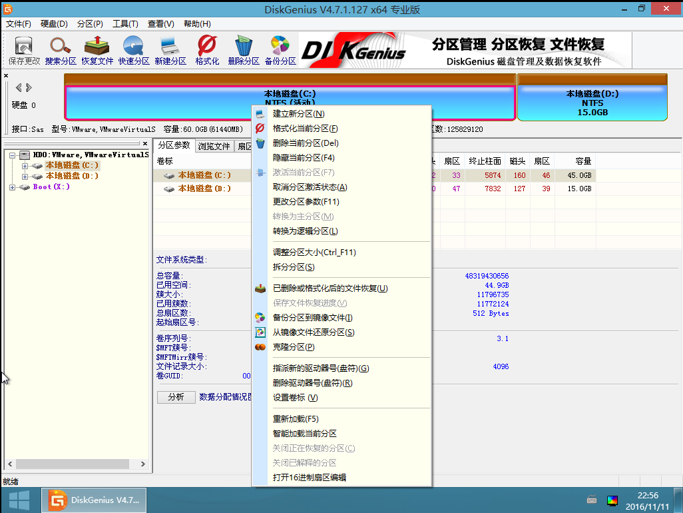The width and height of the screenshot is (683, 513).
Task: Select 本地磁盘 (D:) row in partition table
Action: [204, 189]
